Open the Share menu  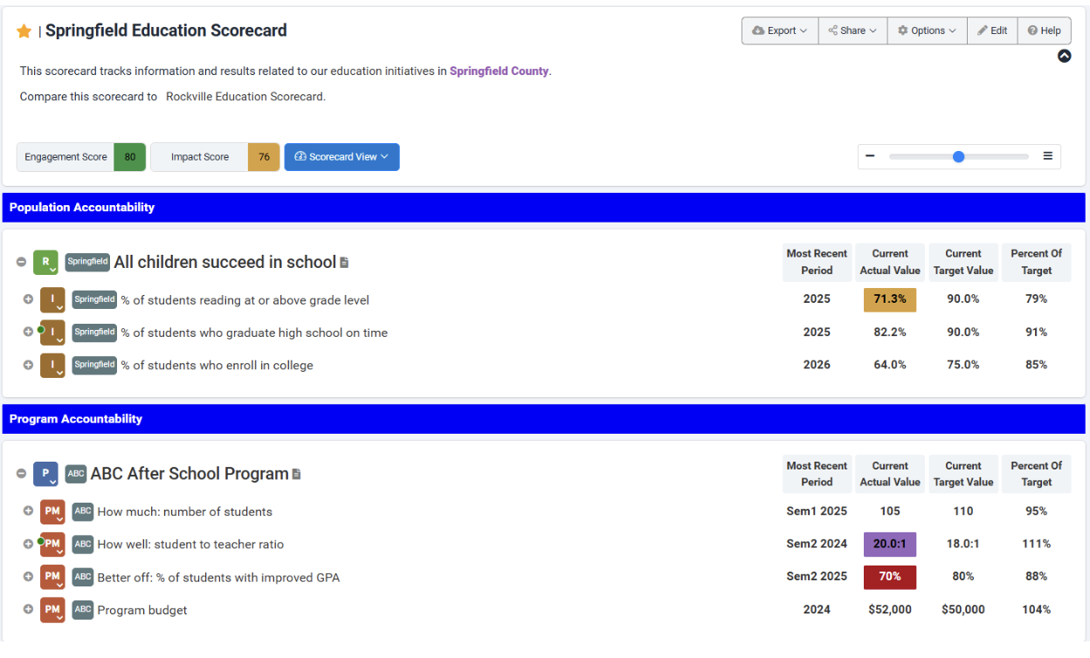tap(852, 31)
